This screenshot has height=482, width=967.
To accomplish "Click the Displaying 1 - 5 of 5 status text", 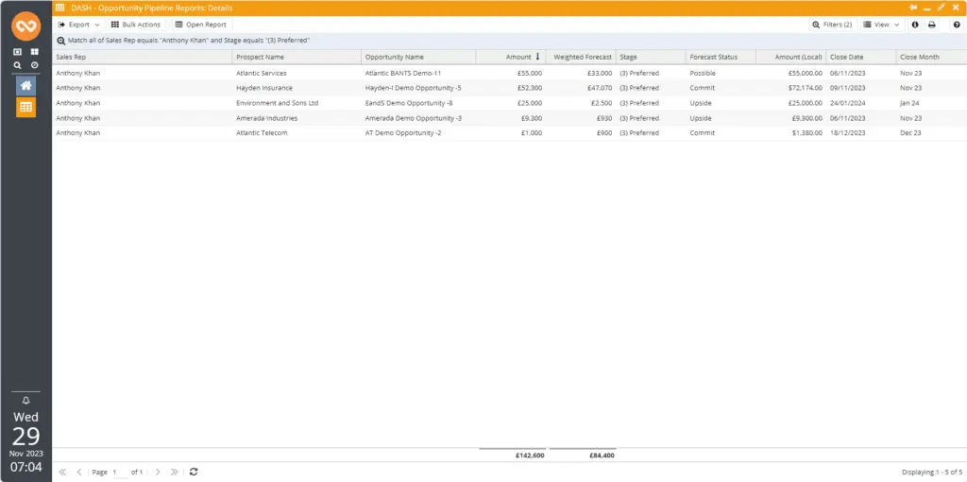I will click(932, 473).
